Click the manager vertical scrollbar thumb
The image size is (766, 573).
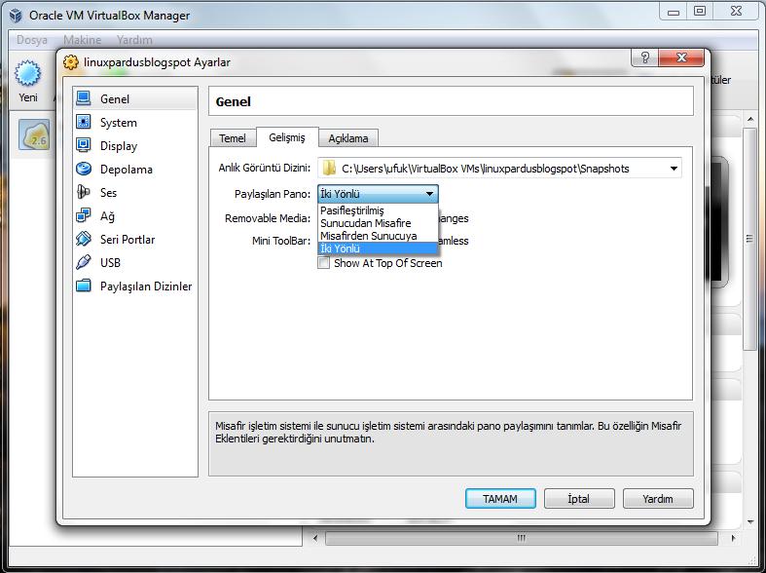pyautogui.click(x=749, y=239)
